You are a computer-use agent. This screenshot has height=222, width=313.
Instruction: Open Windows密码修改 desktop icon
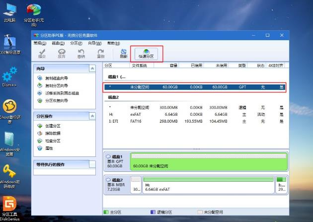pos(9,176)
